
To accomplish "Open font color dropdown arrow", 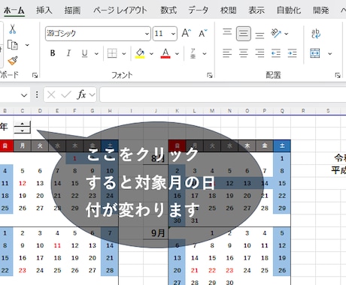I will [x=177, y=53].
